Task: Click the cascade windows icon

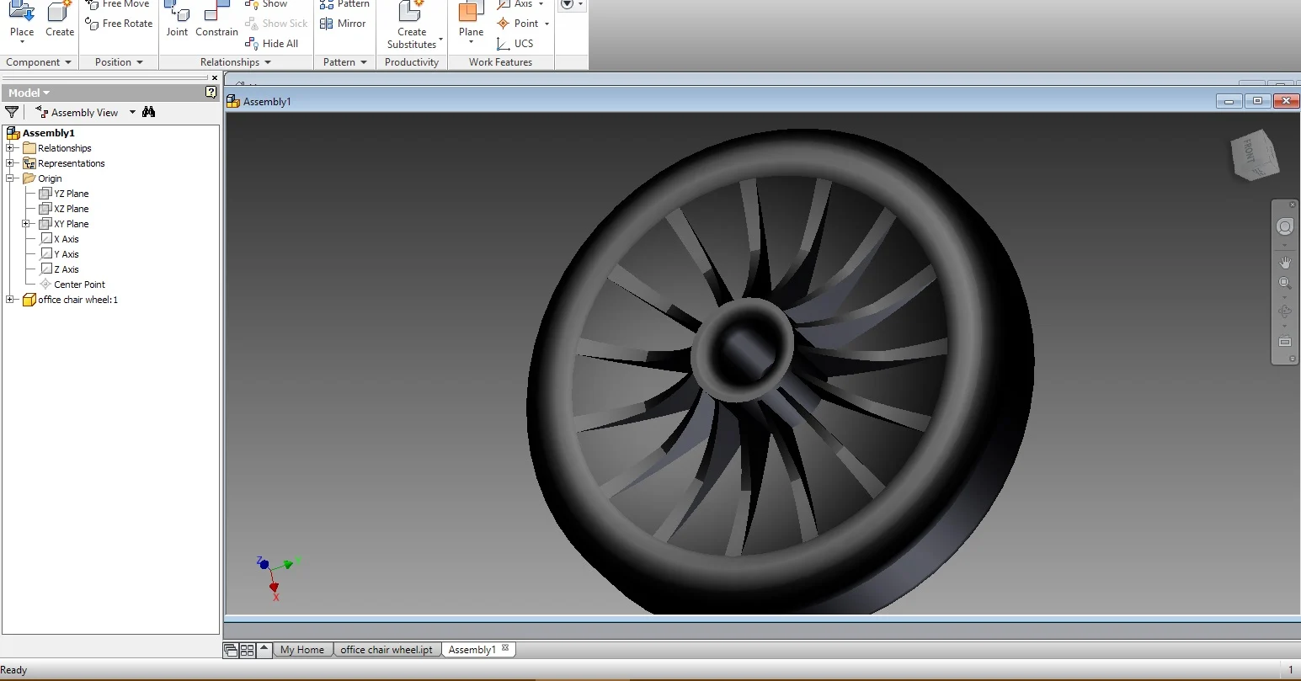Action: point(231,650)
